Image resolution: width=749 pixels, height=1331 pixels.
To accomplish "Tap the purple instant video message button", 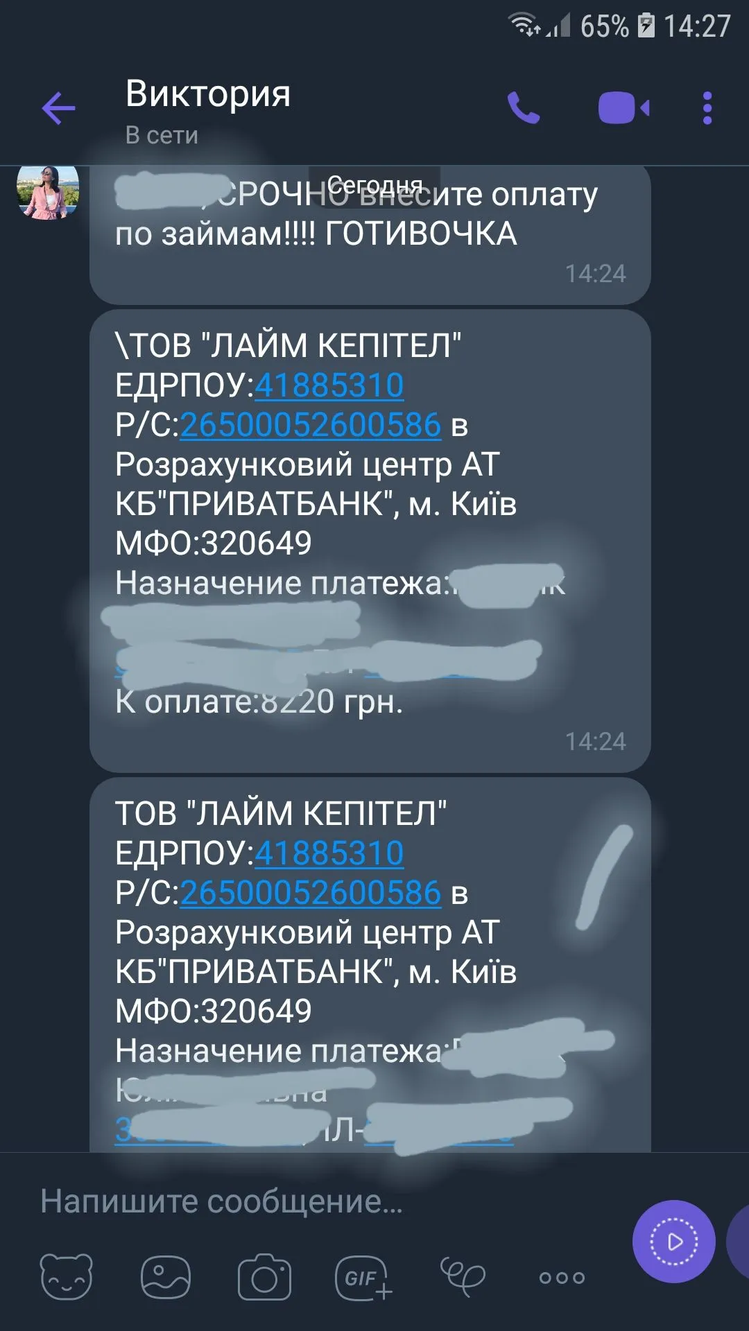I will (674, 1242).
